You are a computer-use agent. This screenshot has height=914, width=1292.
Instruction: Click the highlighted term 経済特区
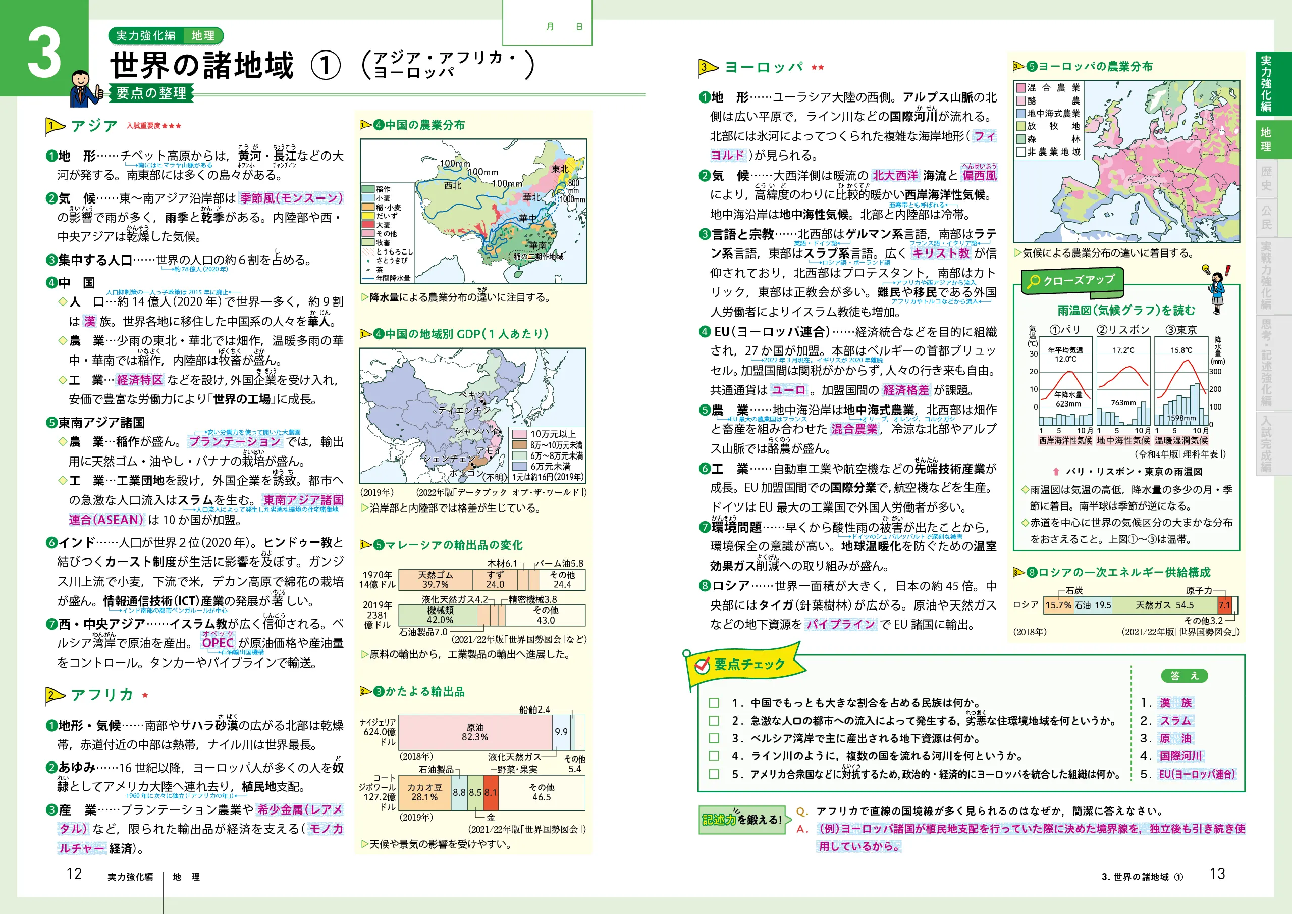pyautogui.click(x=140, y=380)
